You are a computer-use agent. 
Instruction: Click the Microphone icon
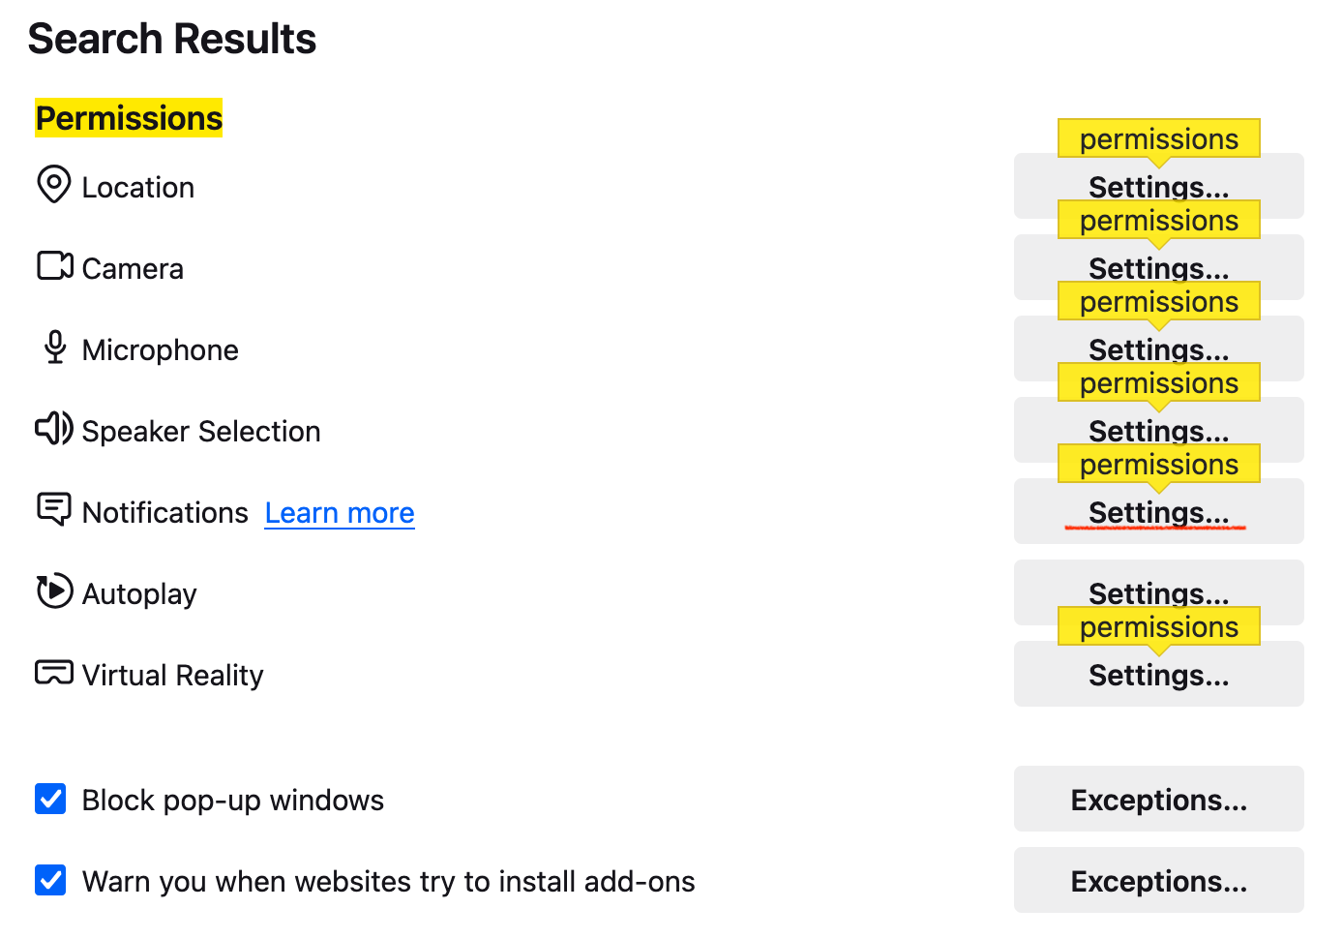(x=55, y=347)
